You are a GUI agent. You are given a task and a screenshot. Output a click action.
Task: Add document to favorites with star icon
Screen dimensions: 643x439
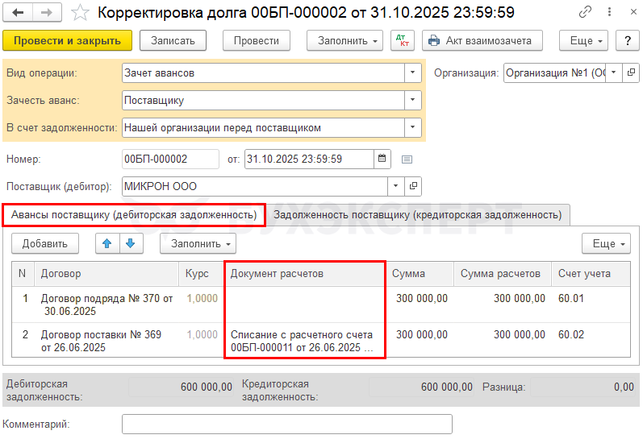pos(80,13)
